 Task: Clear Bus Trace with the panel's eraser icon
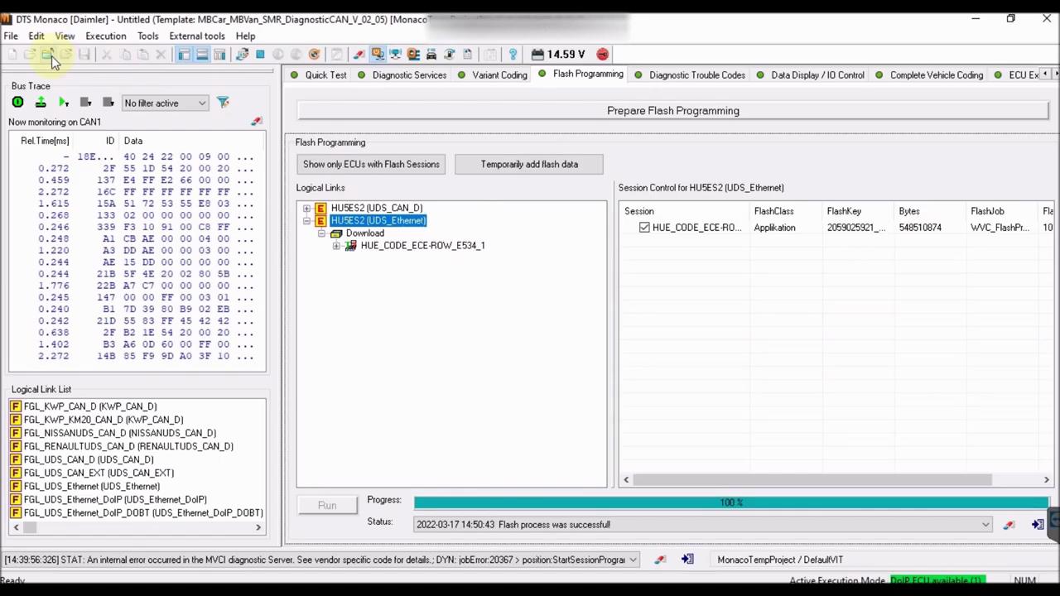coord(257,122)
